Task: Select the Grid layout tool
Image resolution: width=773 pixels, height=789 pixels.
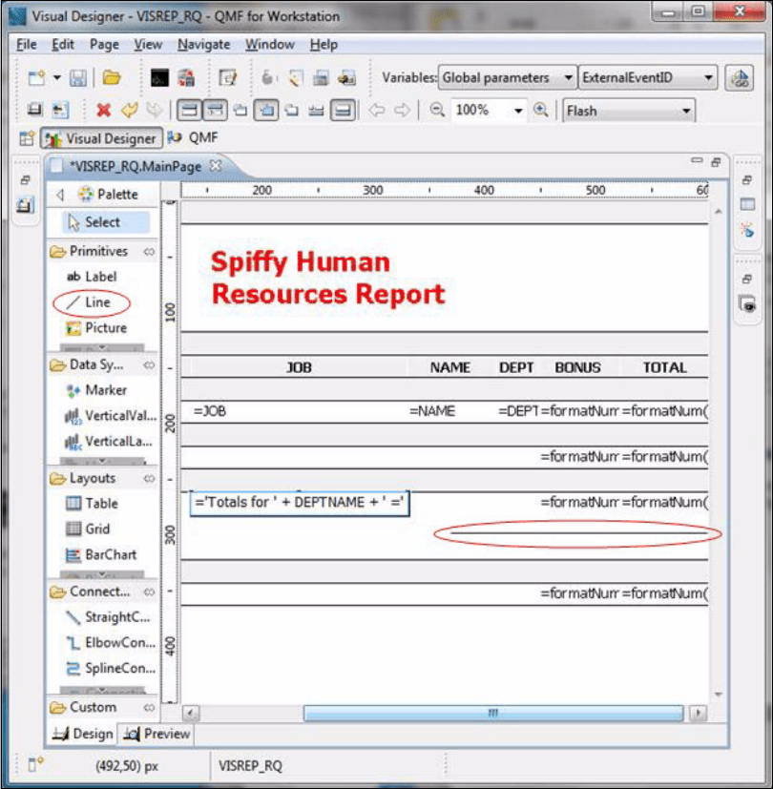Action: pos(87,529)
